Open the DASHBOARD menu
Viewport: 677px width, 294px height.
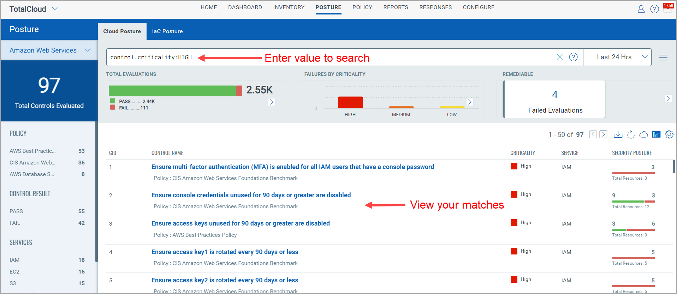pos(245,7)
